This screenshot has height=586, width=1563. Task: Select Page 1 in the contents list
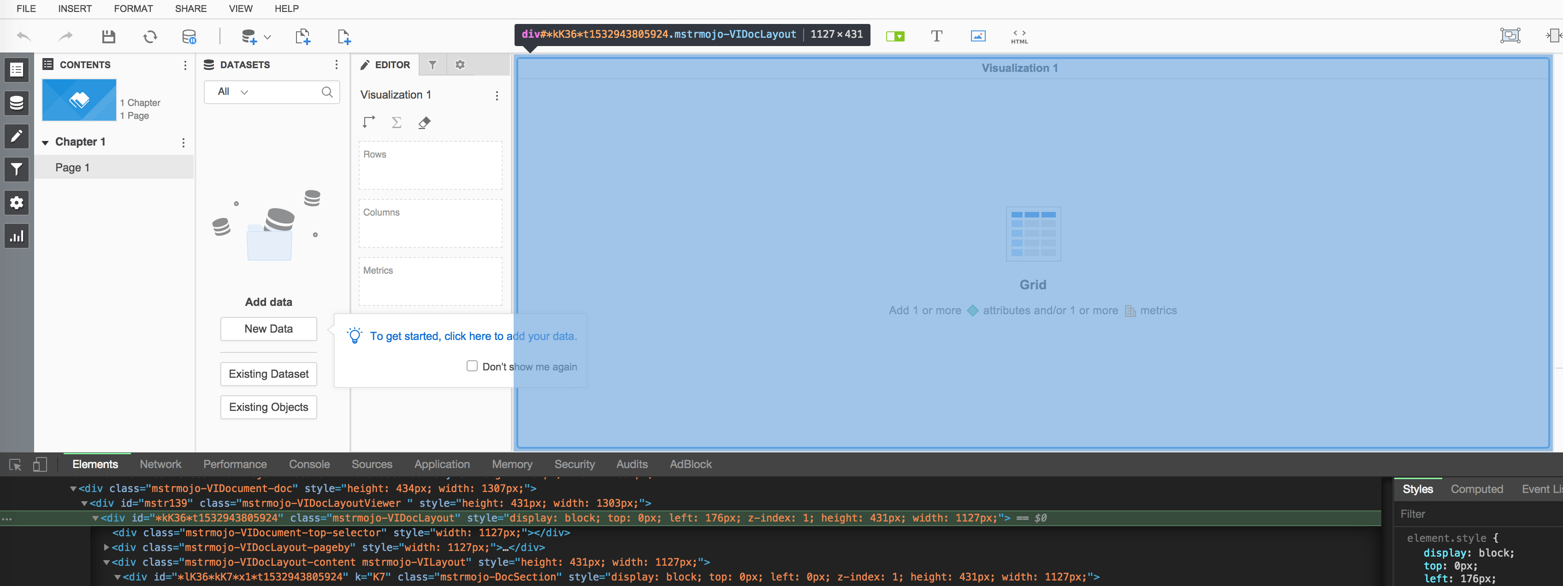[73, 168]
